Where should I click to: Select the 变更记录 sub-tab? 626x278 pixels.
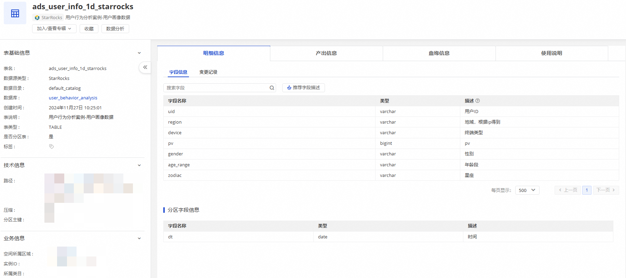pyautogui.click(x=208, y=72)
